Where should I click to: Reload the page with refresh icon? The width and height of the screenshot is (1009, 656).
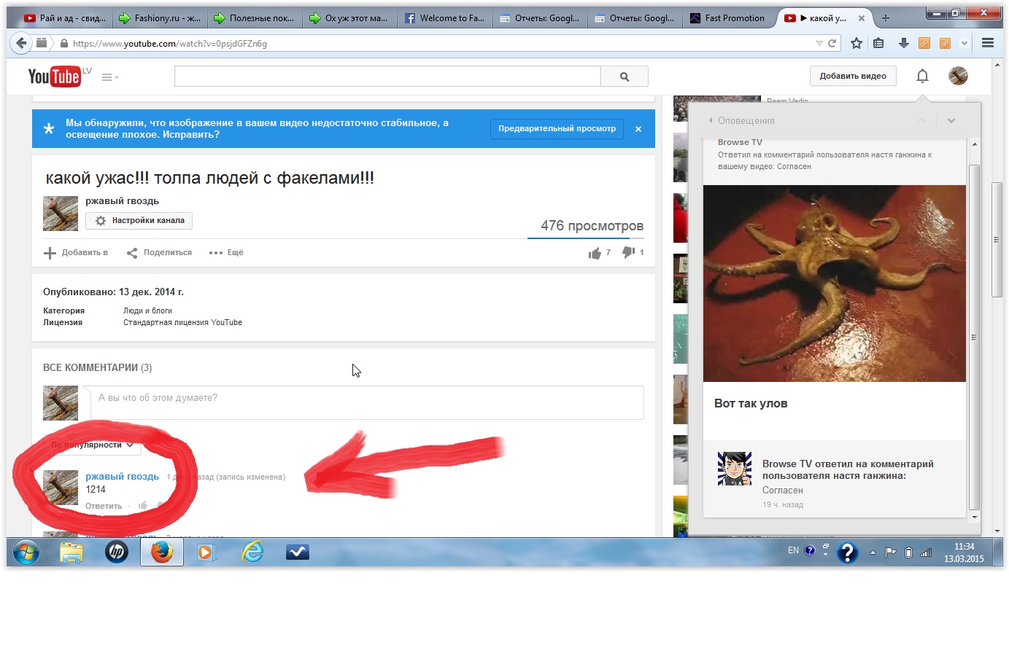(832, 43)
